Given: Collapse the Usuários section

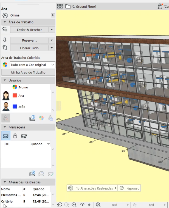Looking at the screenshot, I should (5, 80).
